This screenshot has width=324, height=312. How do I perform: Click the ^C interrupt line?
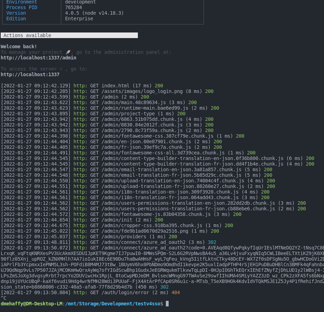3,298
